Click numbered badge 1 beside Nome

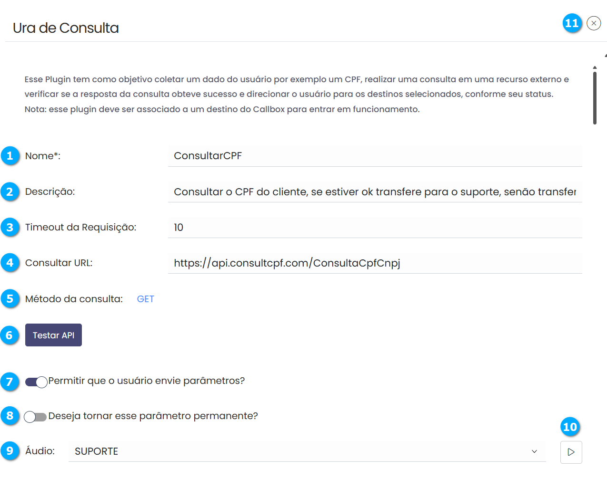[10, 156]
